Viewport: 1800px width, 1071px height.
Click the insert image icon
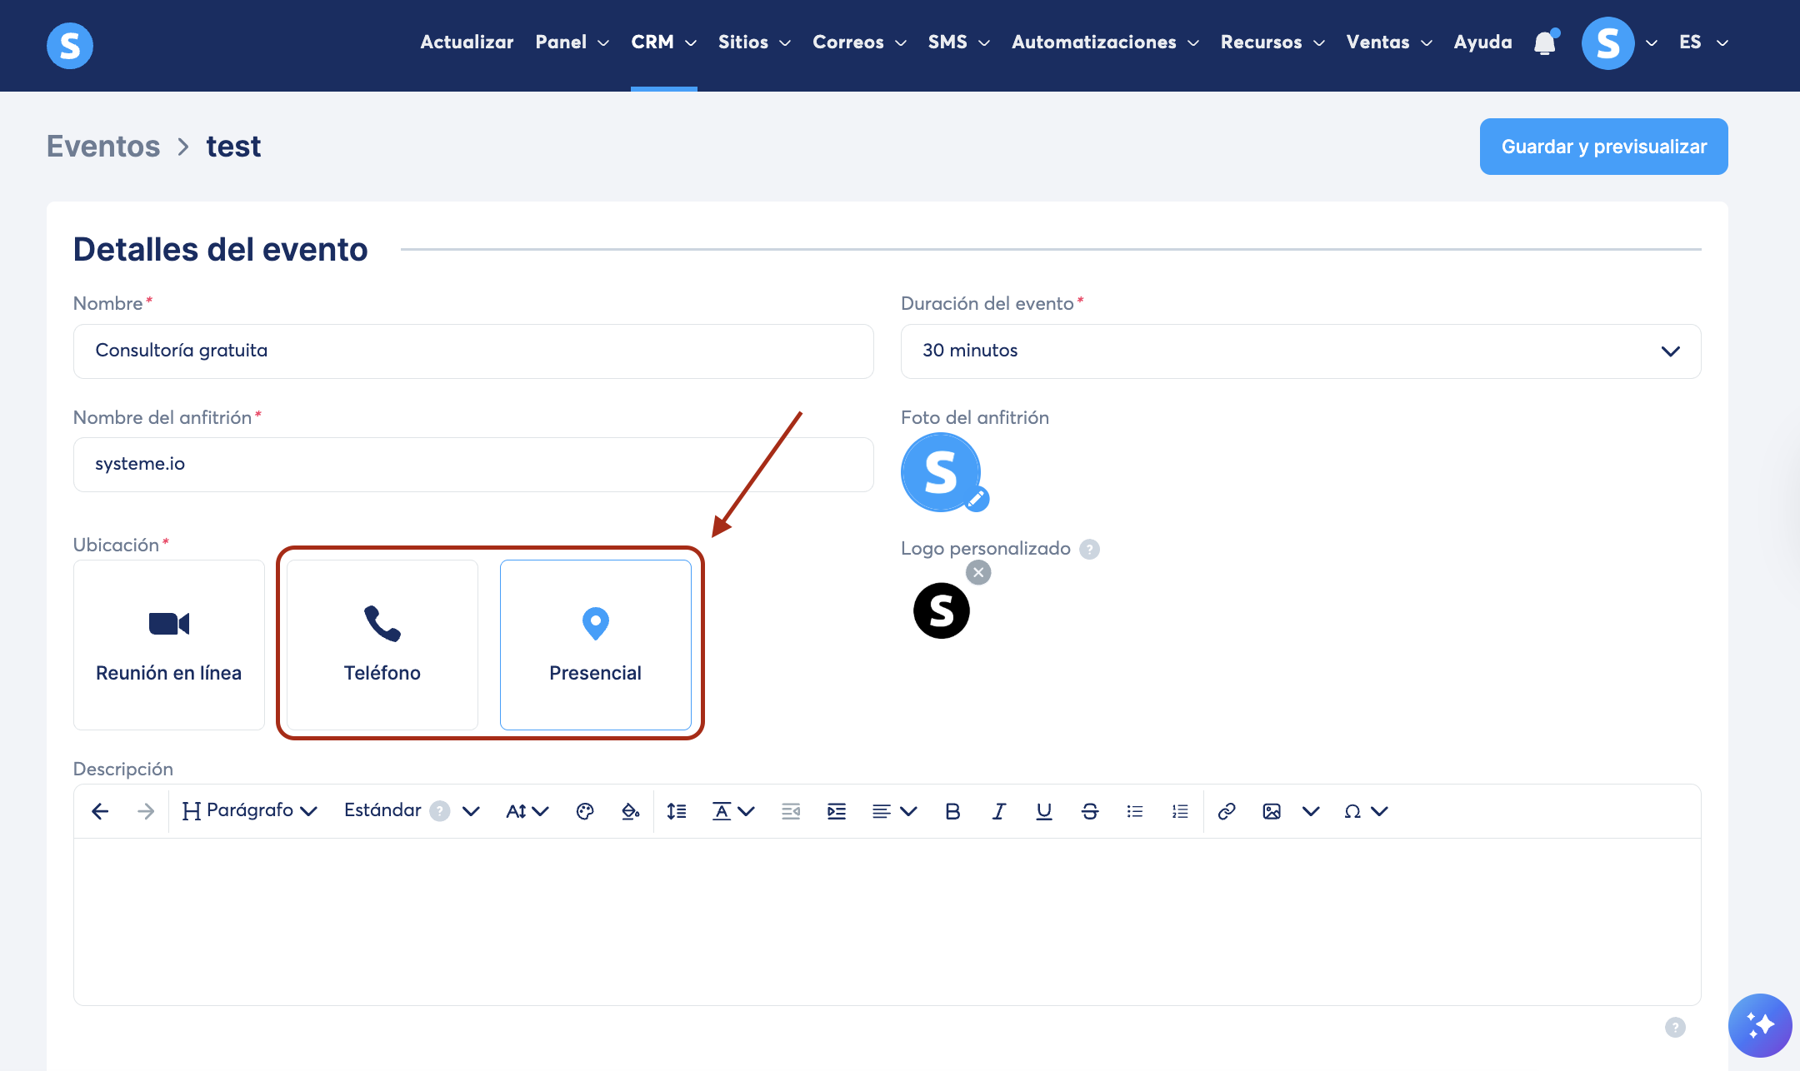[1271, 811]
